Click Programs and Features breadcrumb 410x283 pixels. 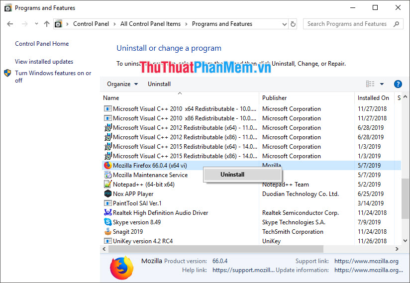(x=222, y=24)
